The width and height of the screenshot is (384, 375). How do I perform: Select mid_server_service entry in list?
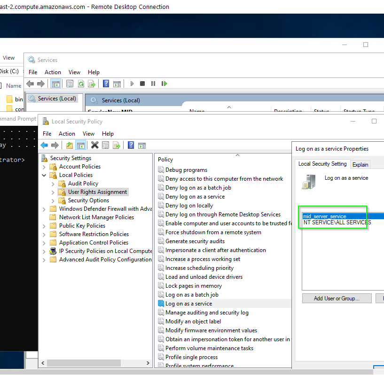tap(343, 216)
